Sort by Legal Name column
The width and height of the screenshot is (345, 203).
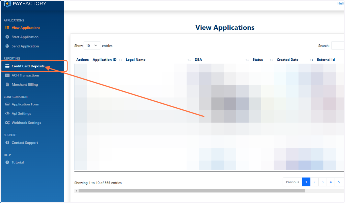coord(158,60)
